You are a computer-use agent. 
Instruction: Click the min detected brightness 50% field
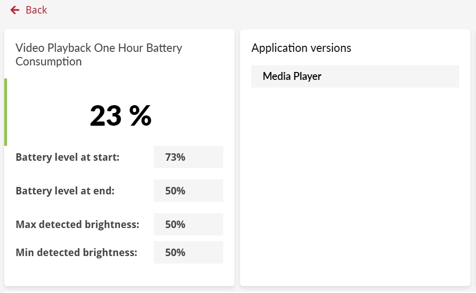(188, 252)
